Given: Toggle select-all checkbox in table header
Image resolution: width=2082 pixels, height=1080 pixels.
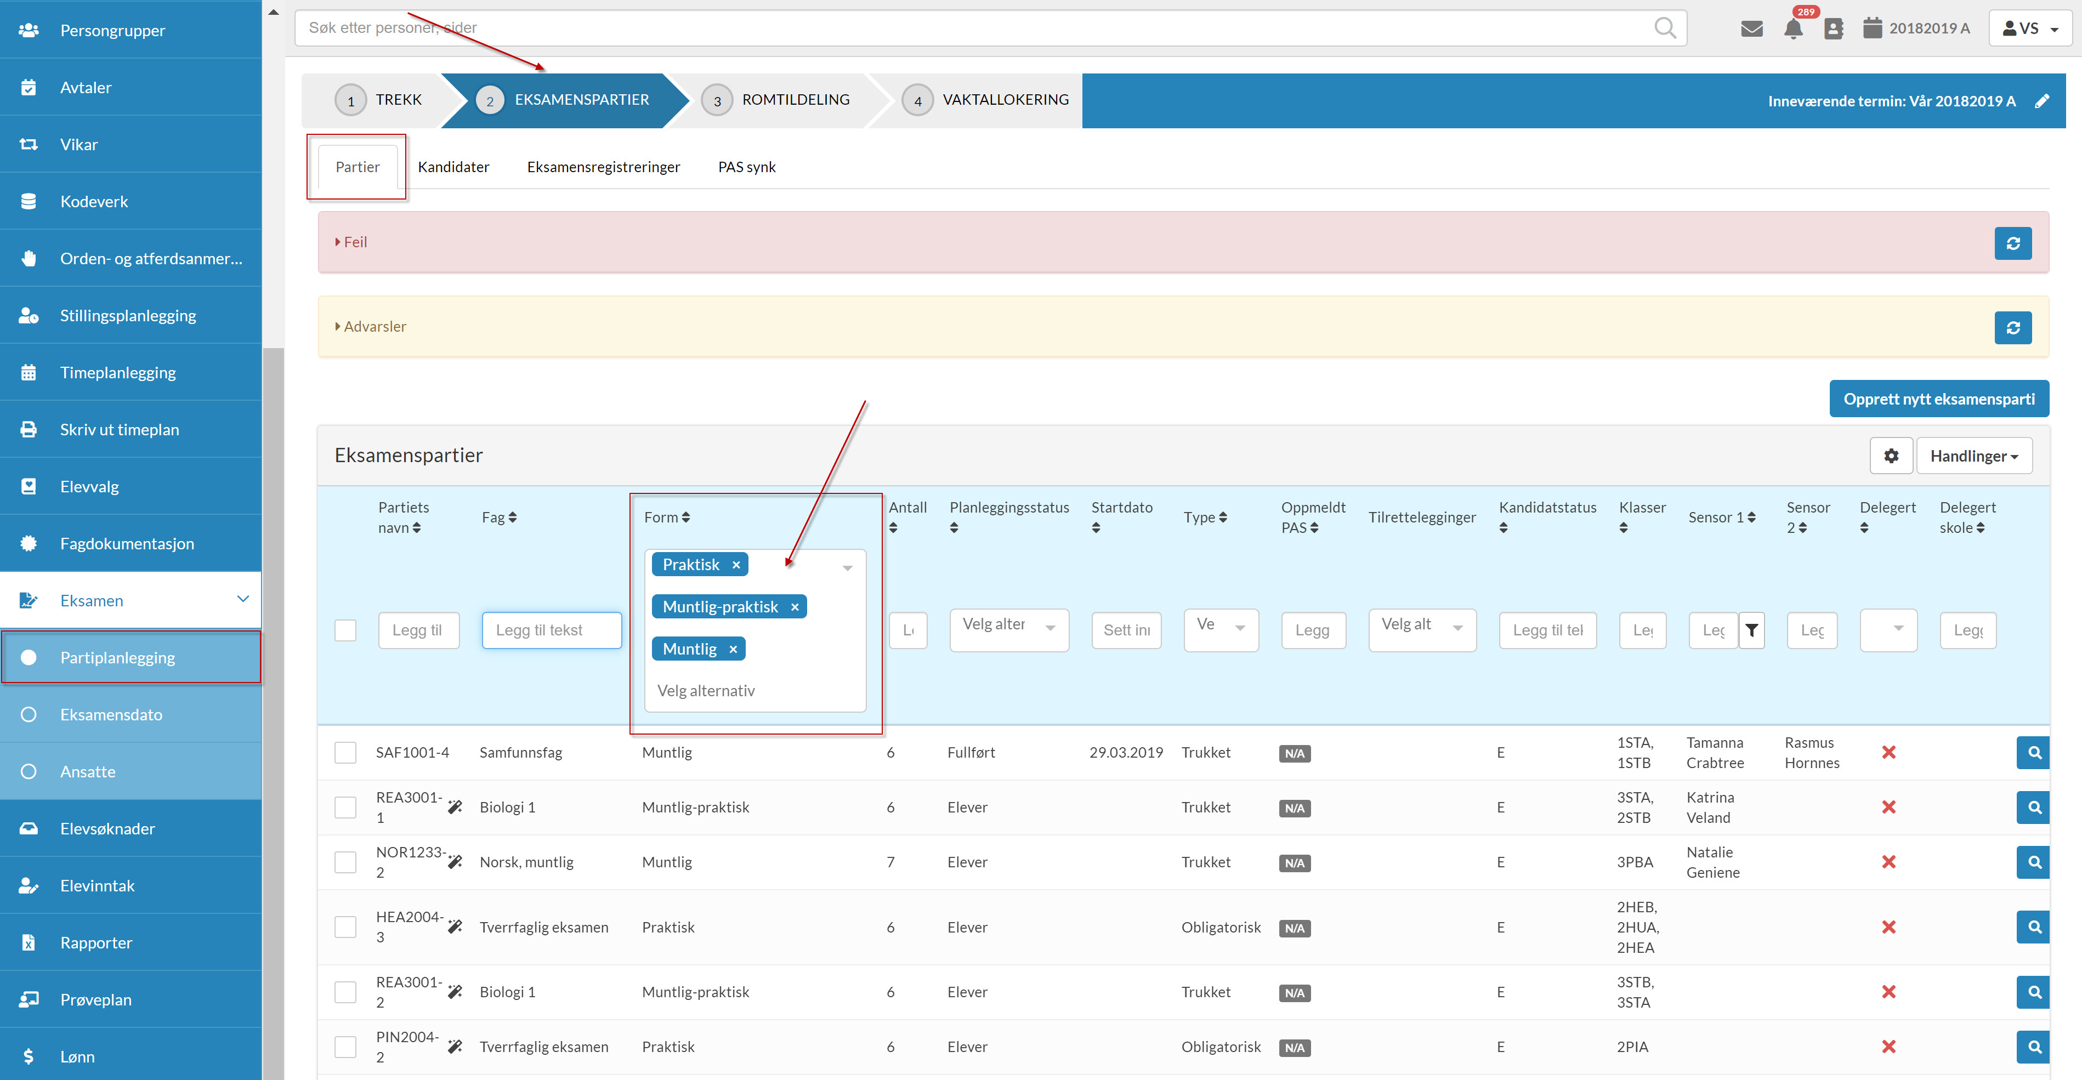Looking at the screenshot, I should click(x=345, y=630).
